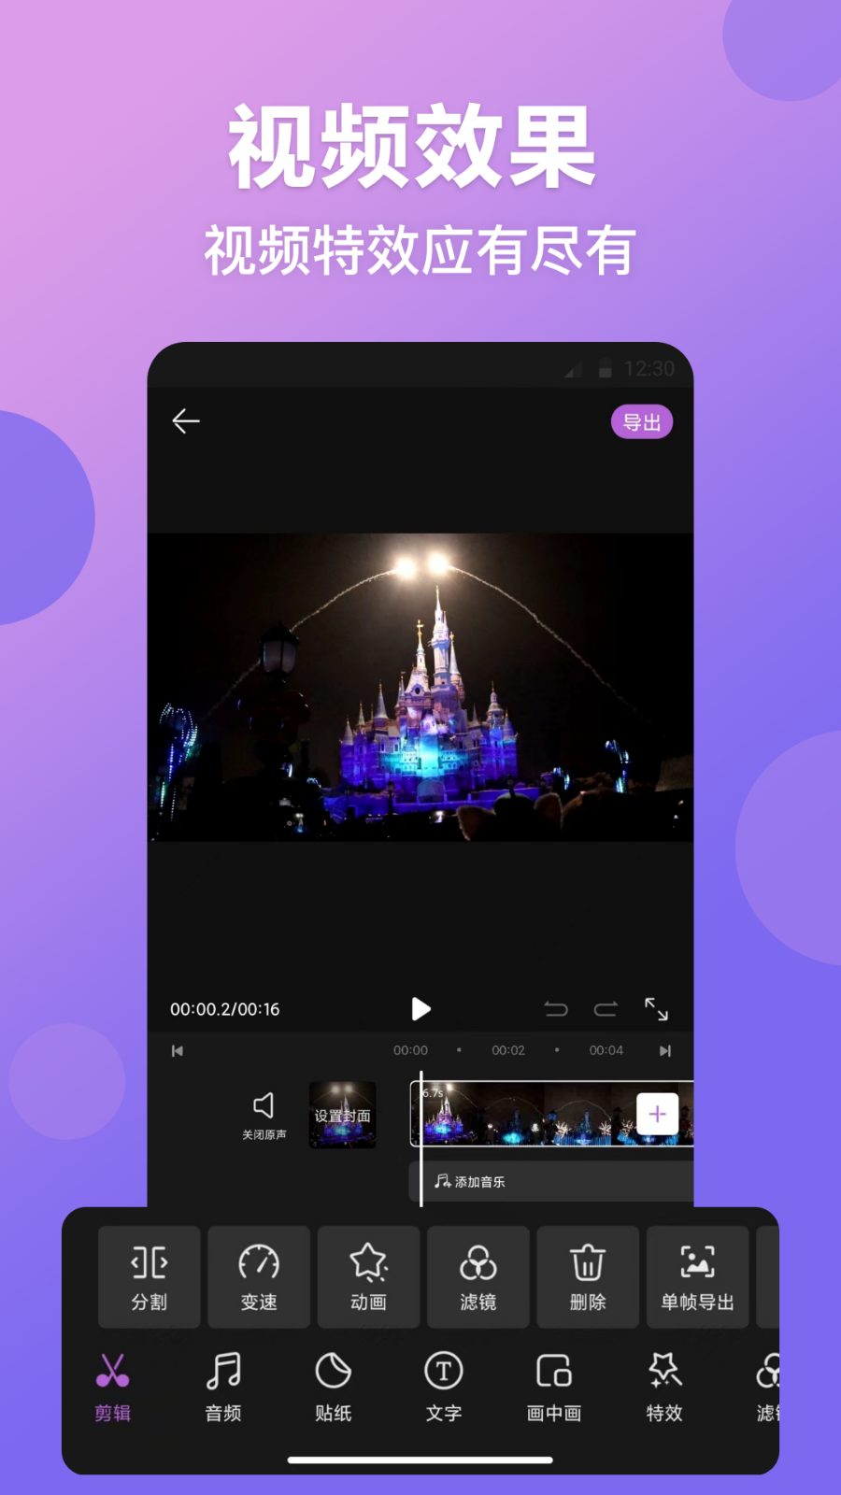Undo the last edit
841x1495 pixels.
point(556,1009)
